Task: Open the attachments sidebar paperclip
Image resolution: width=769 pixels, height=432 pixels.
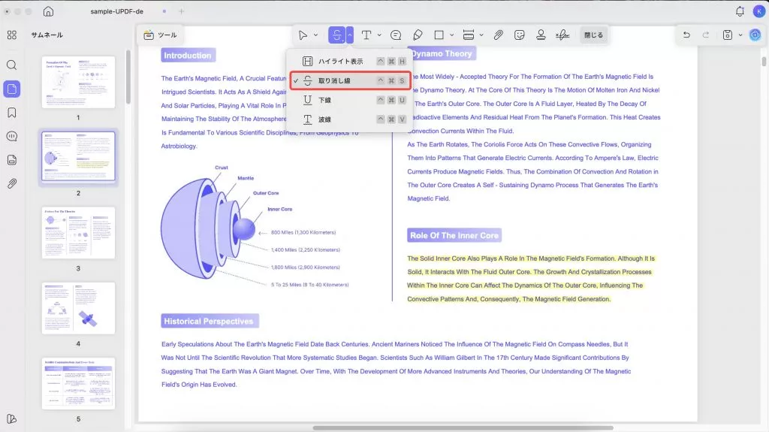Action: pos(12,183)
